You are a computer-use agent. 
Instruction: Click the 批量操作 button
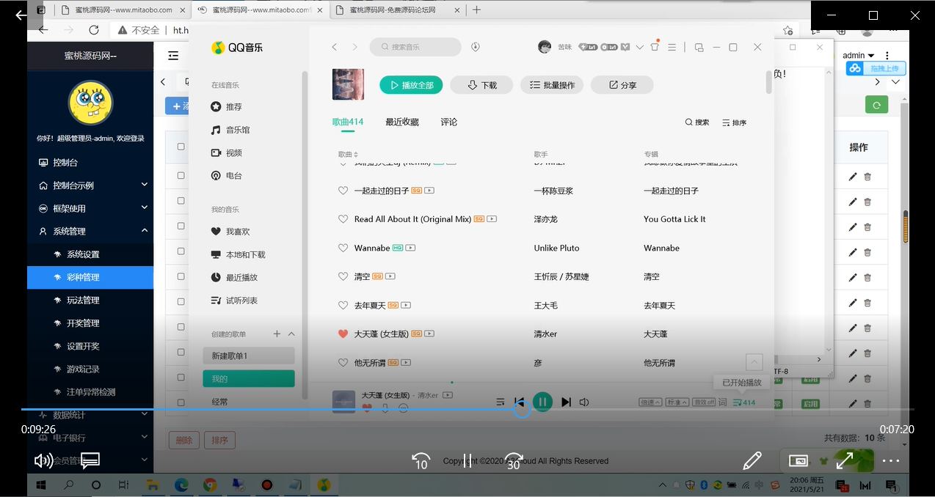[x=552, y=85]
